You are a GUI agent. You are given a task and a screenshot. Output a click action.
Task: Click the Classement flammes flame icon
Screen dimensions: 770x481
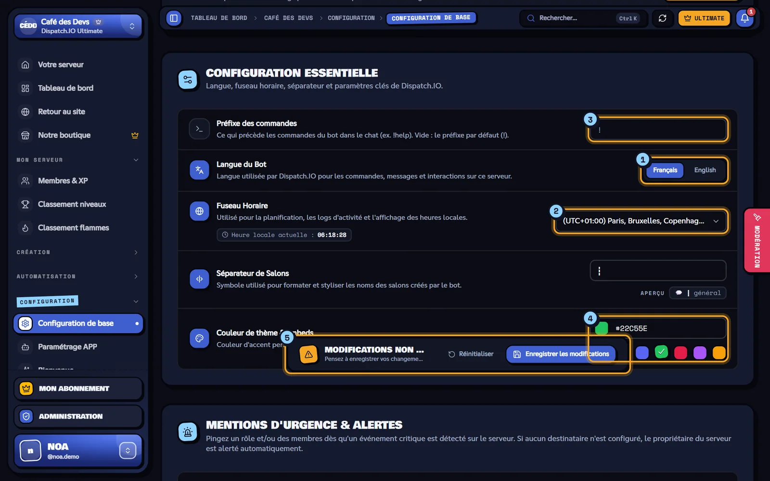point(26,228)
